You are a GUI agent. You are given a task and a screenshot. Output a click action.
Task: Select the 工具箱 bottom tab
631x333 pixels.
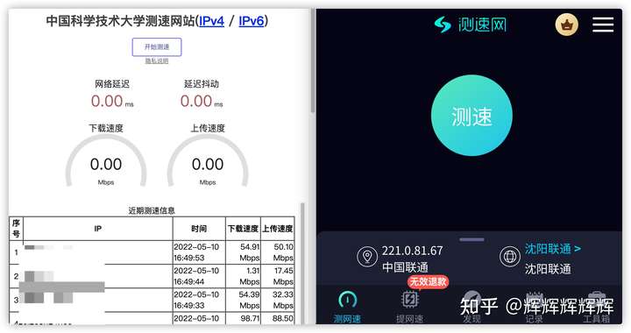click(x=597, y=308)
